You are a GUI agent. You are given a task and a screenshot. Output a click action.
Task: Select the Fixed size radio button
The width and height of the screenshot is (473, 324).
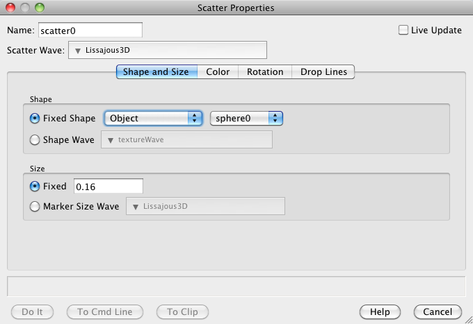[35, 186]
